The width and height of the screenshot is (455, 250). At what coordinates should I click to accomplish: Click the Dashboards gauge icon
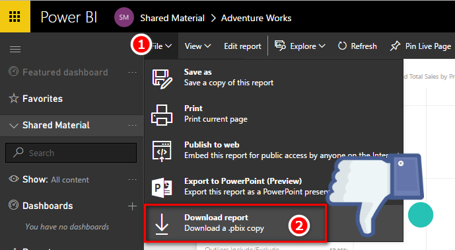[14, 205]
